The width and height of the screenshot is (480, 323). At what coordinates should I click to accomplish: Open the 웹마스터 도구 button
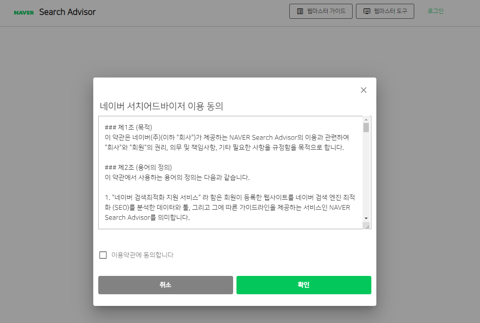tap(385, 11)
